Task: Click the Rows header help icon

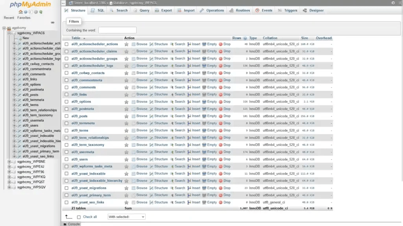Action: tap(245, 38)
